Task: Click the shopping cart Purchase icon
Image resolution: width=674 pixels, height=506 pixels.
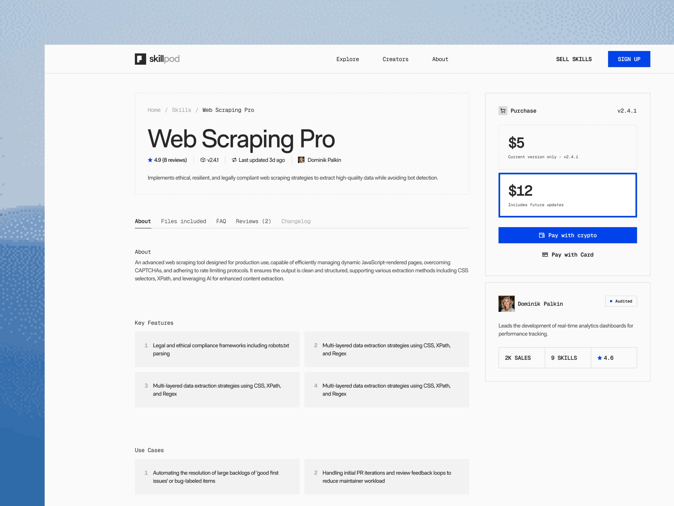Action: [503, 111]
